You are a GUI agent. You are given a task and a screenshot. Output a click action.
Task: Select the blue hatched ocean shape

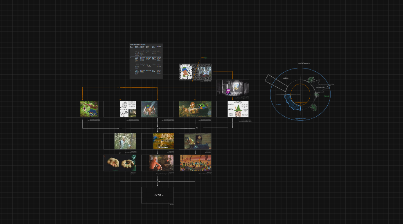(293, 102)
